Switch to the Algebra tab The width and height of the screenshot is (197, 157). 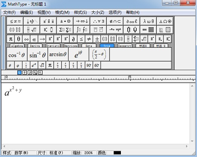[x=17, y=46]
